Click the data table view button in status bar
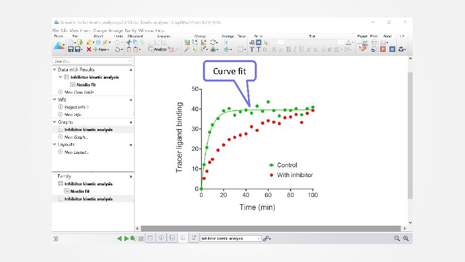This screenshot has height=262, width=465. point(150,238)
